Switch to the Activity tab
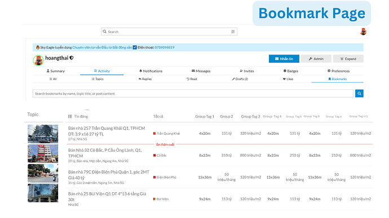Viewport: 389px width, 218px height. coord(101,71)
